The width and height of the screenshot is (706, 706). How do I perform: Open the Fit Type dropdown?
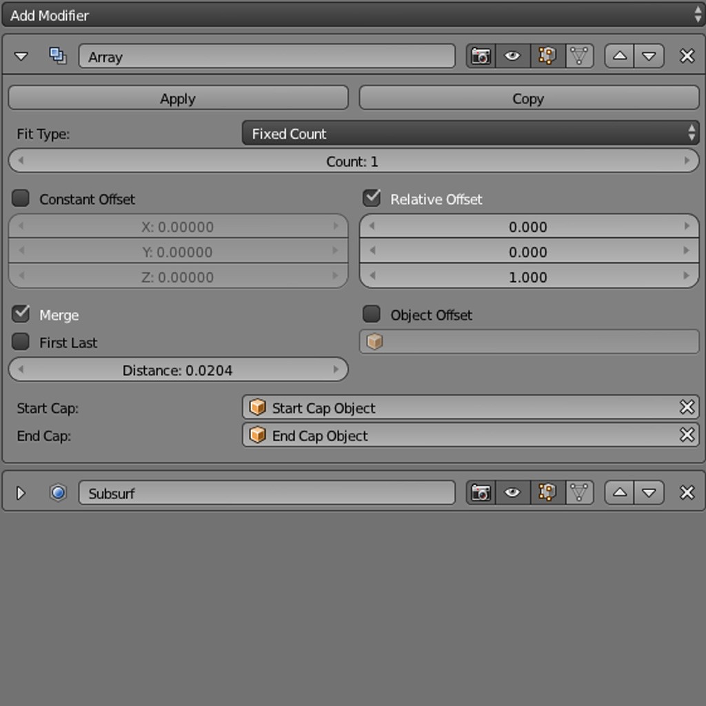(x=471, y=133)
